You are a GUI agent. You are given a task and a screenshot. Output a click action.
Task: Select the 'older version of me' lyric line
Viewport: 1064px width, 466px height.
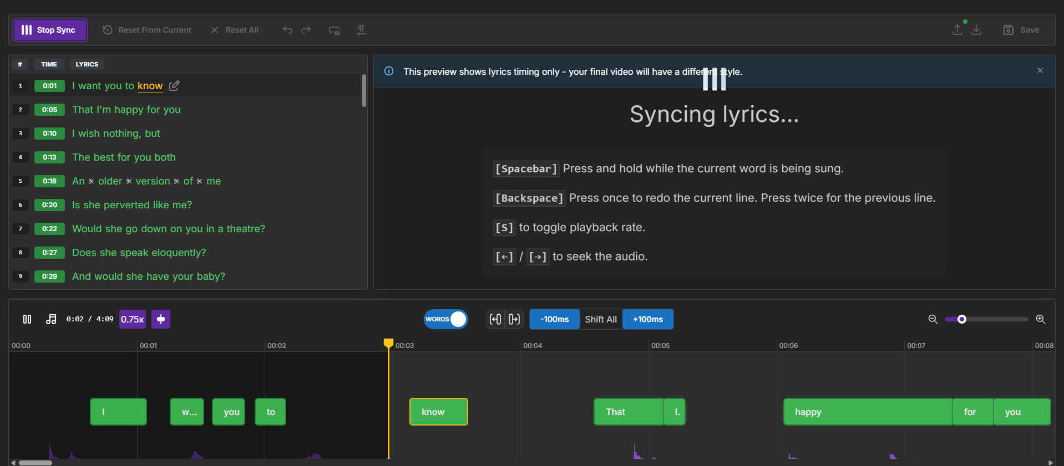tap(146, 181)
